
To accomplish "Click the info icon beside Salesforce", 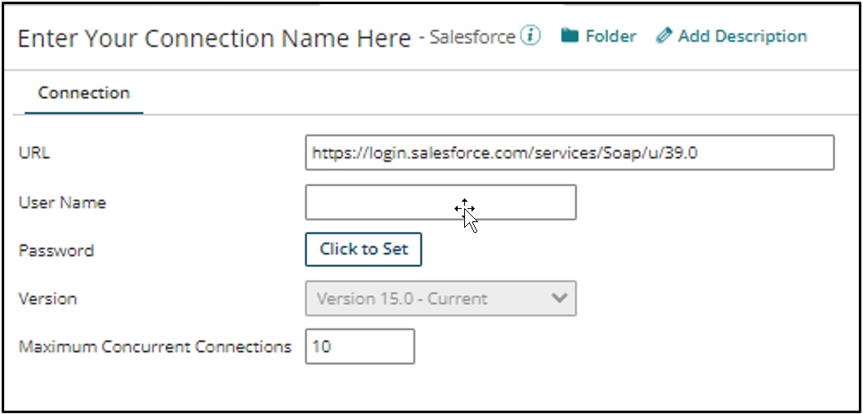I will point(531,36).
